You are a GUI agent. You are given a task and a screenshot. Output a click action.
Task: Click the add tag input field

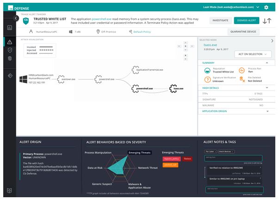pos(233,158)
